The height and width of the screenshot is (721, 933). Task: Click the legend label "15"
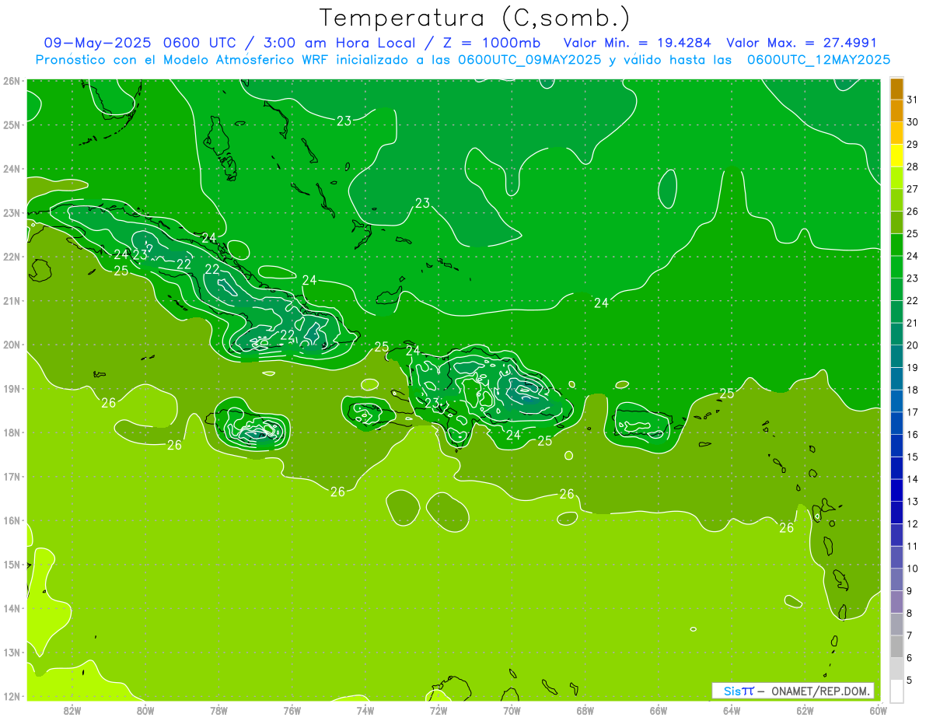pos(912,457)
